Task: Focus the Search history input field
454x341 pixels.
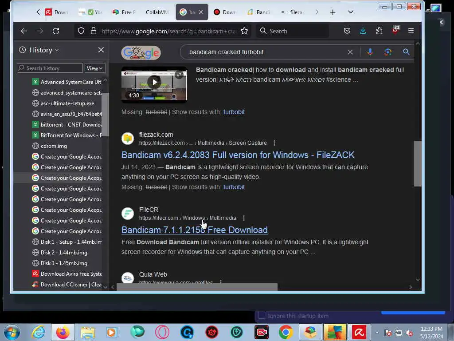Action: coord(50,68)
